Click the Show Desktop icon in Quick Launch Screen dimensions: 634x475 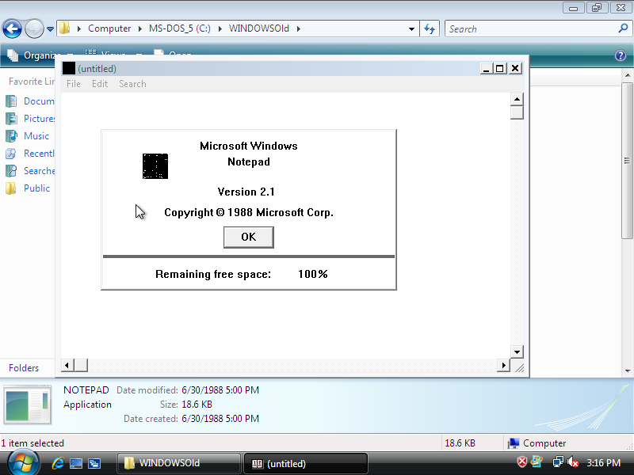pos(76,463)
